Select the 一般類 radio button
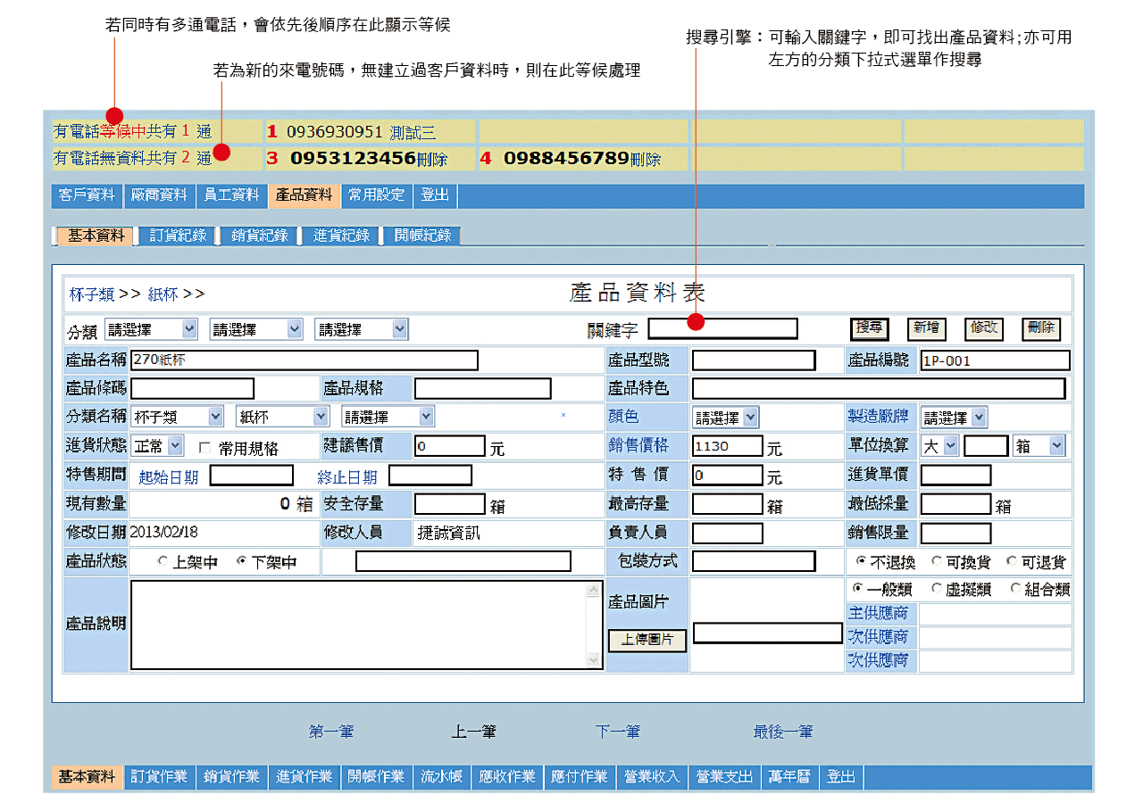Viewport: 1143px width, 803px height. click(858, 589)
